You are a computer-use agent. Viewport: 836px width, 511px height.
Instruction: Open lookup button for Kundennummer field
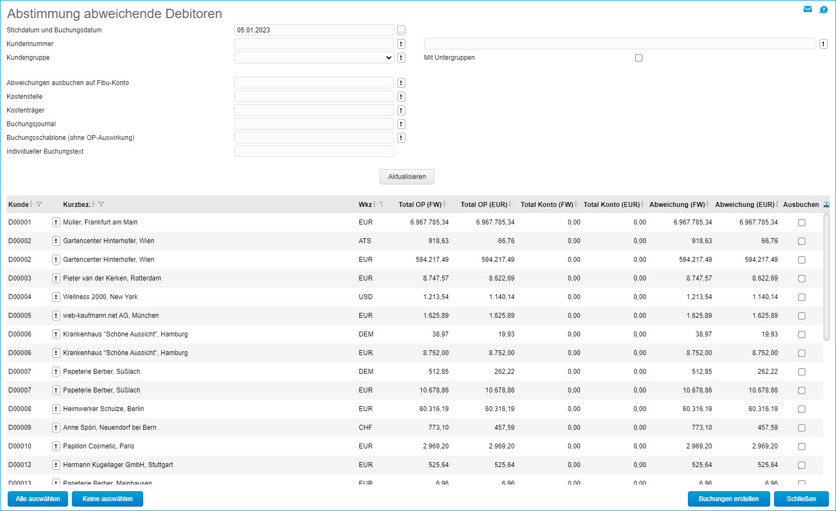401,44
